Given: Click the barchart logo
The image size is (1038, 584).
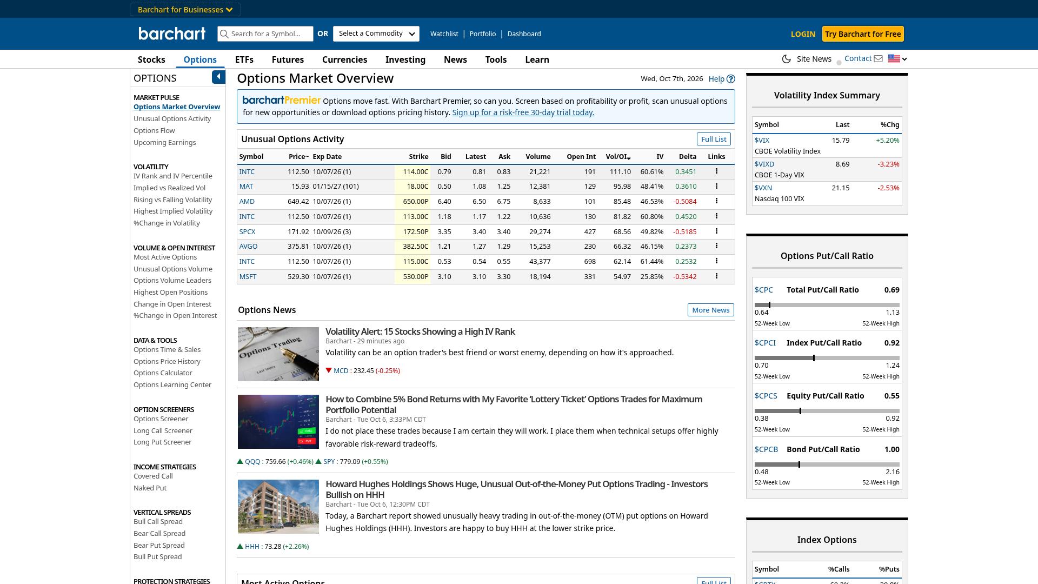Looking at the screenshot, I should (x=172, y=34).
